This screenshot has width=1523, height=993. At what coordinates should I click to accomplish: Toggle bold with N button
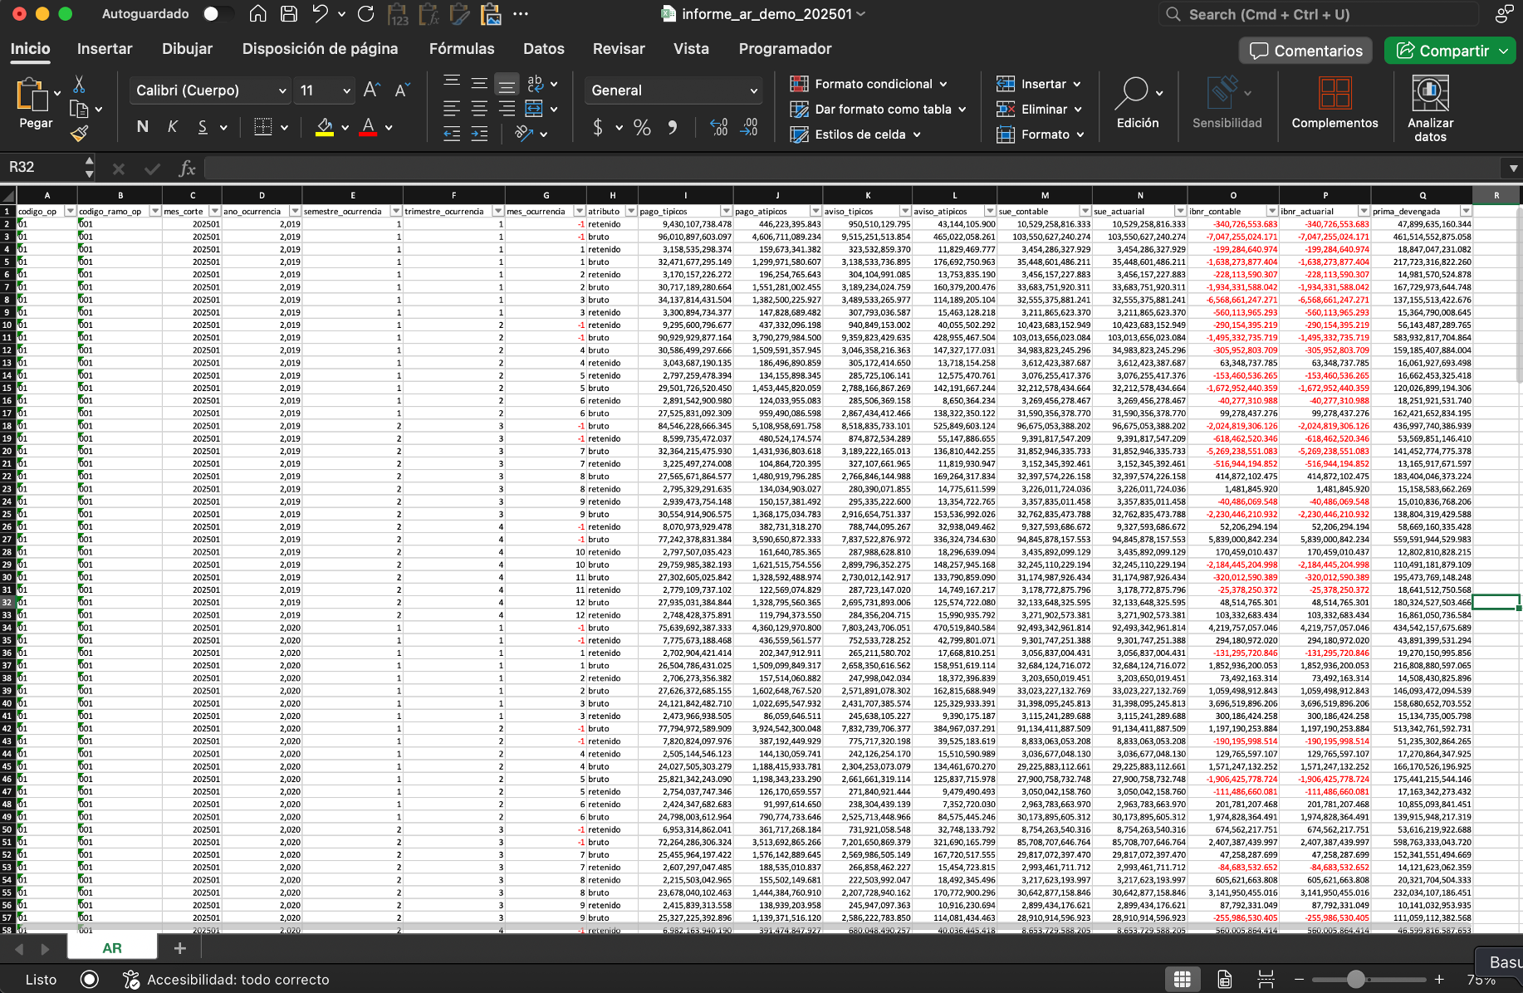coord(143,127)
